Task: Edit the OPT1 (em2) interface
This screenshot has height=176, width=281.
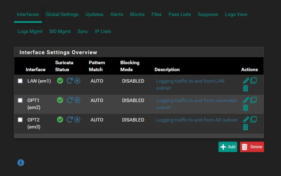Action: point(246,100)
